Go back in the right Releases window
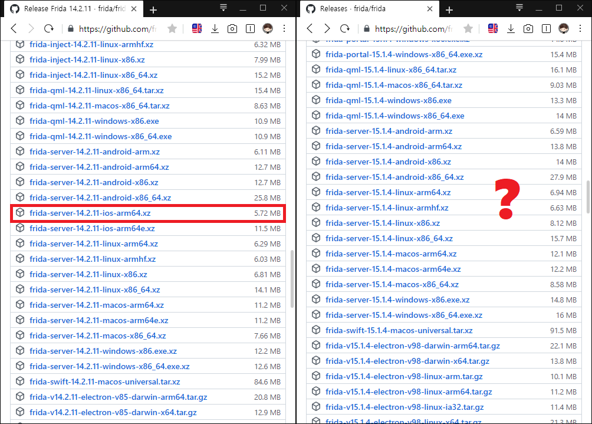The width and height of the screenshot is (592, 424). pos(310,28)
